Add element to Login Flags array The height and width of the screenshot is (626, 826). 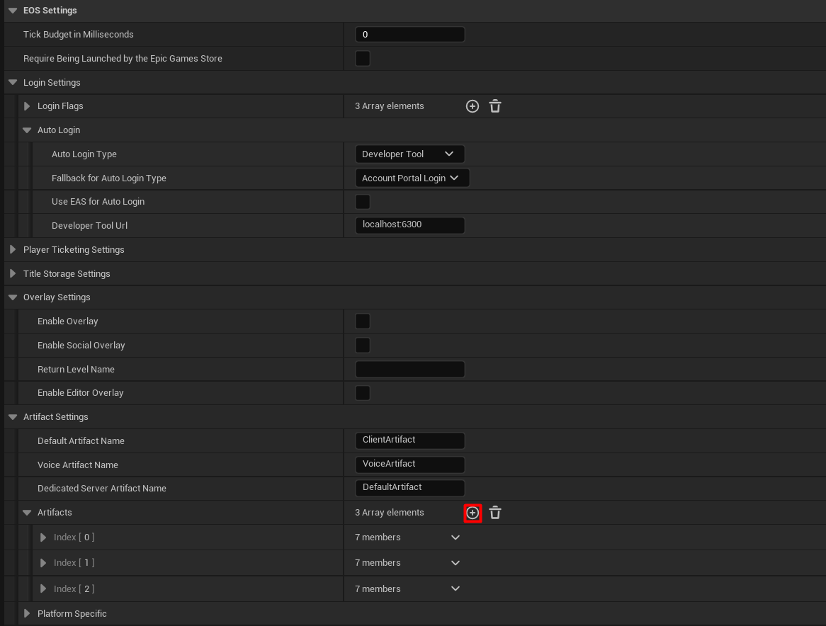473,106
